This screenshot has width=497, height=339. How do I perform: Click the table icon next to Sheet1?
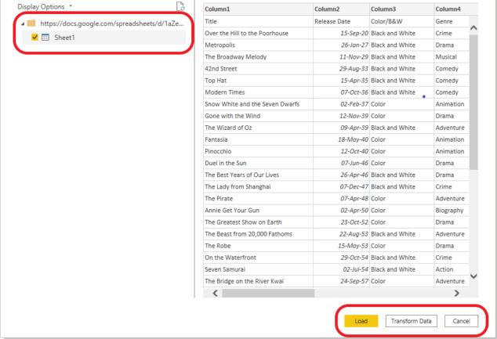[45, 38]
